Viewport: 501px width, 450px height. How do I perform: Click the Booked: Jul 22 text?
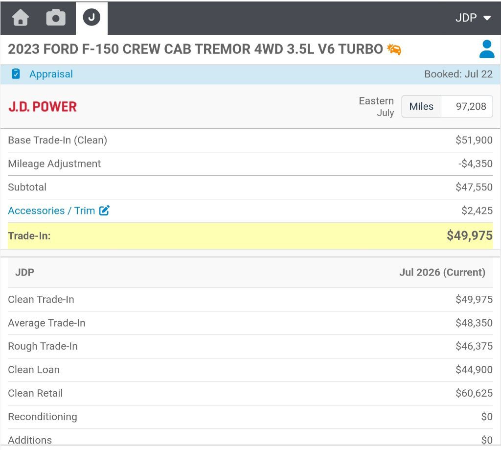point(458,74)
